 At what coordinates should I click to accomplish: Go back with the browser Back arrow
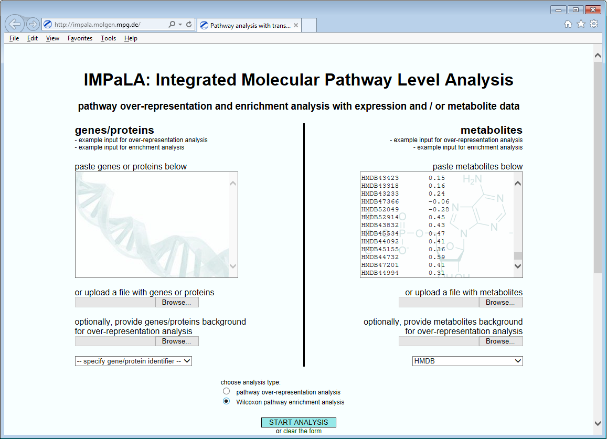coord(15,24)
